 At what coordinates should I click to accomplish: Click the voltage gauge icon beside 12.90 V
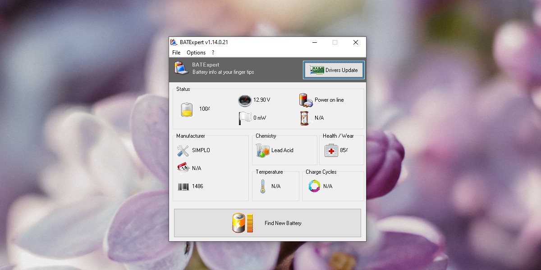pos(244,100)
